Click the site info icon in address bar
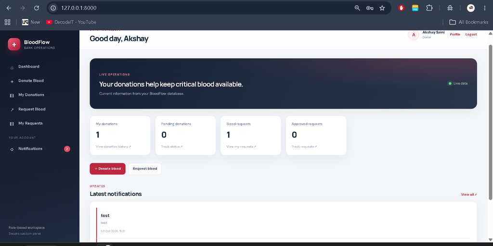The height and width of the screenshot is (246, 493). pyautogui.click(x=53, y=8)
